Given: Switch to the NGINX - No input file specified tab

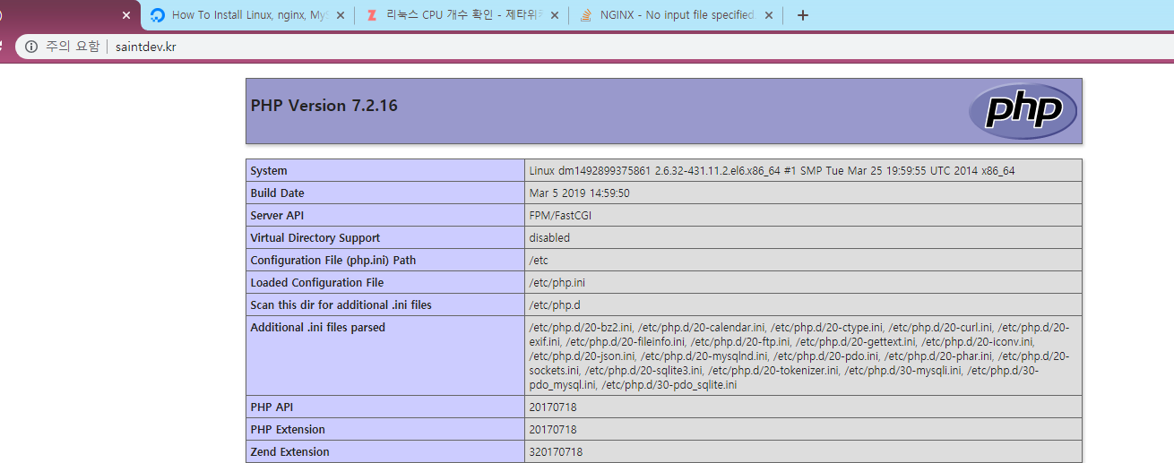Looking at the screenshot, I should pyautogui.click(x=676, y=15).
